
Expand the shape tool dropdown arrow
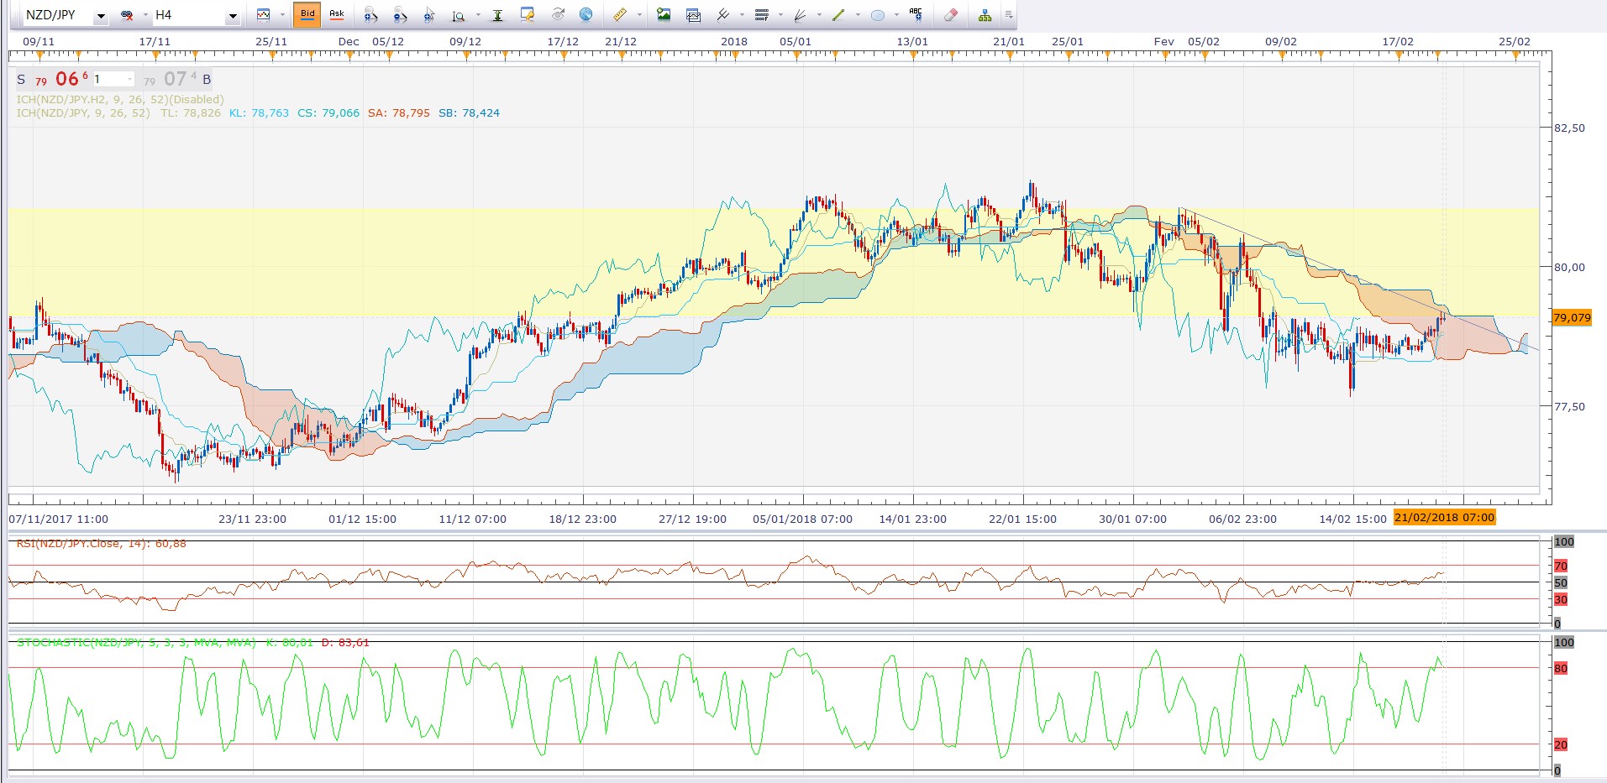(x=896, y=15)
